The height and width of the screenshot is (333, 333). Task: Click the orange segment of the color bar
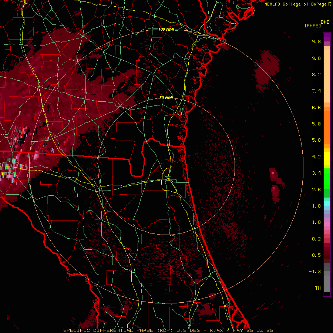[x=327, y=128]
